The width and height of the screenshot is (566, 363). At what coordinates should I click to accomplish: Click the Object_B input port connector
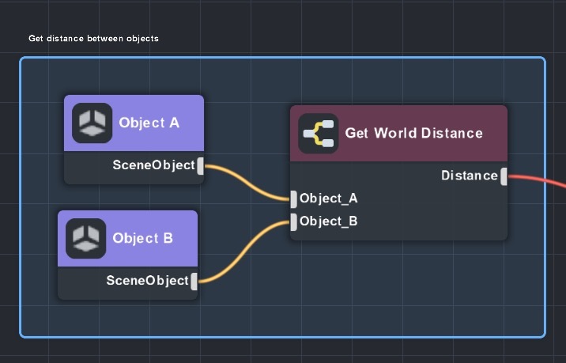coord(294,221)
